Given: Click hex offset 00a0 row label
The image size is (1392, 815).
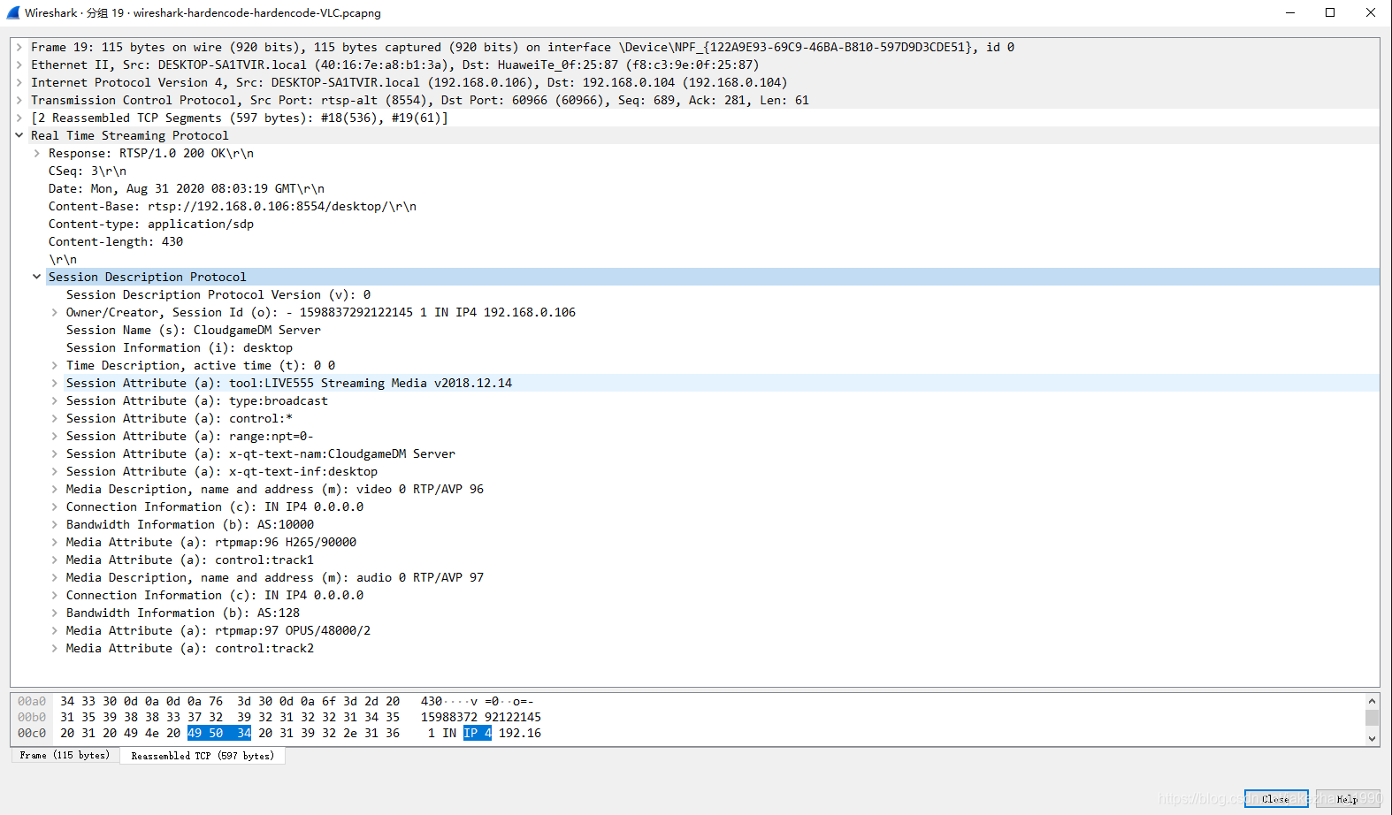Looking at the screenshot, I should (x=32, y=701).
